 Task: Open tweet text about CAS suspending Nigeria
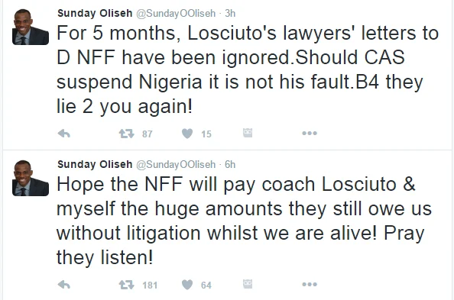point(248,69)
